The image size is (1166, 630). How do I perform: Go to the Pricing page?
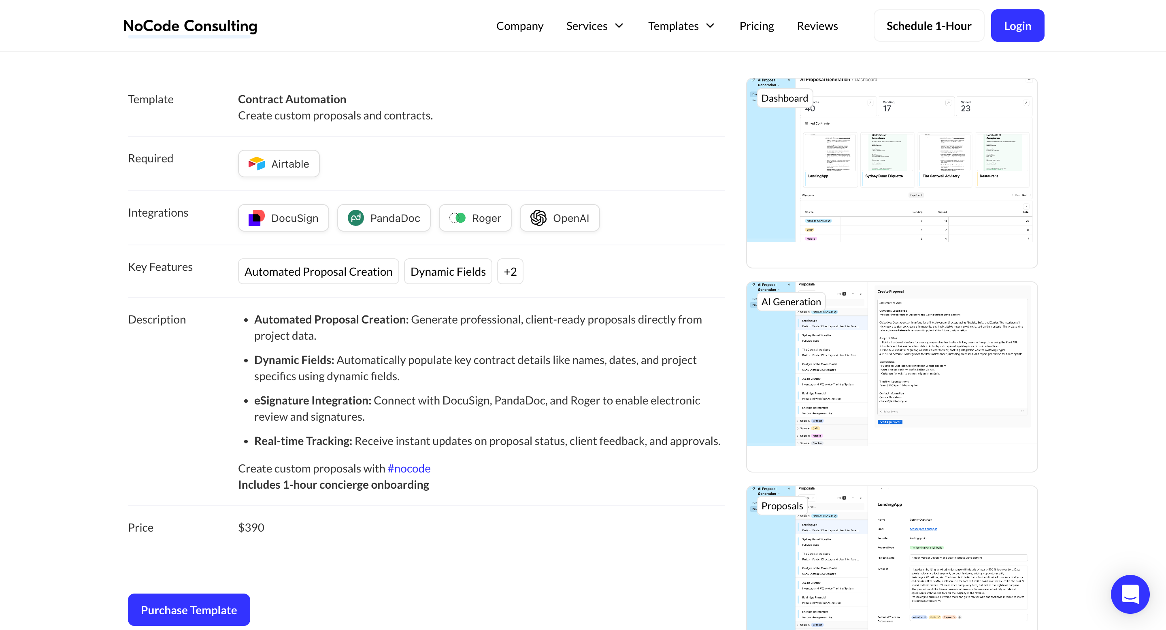point(756,26)
